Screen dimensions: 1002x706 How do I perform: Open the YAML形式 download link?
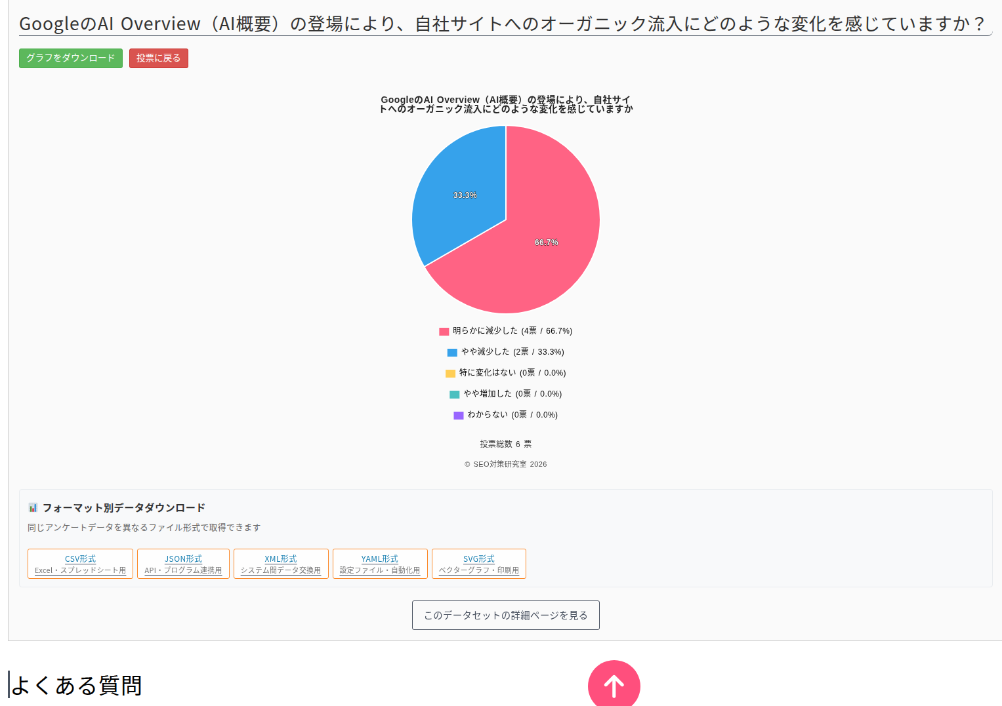click(x=380, y=559)
